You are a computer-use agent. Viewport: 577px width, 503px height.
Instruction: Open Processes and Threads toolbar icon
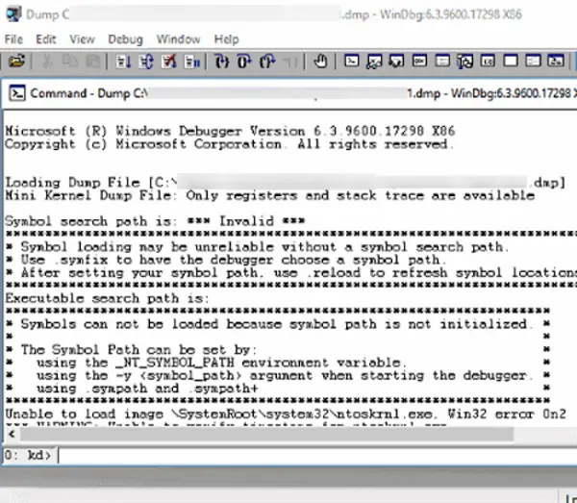coord(533,61)
